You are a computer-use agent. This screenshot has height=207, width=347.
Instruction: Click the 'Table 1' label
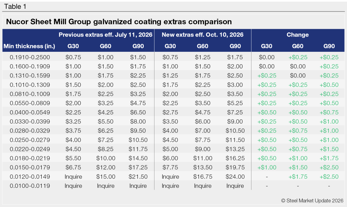15,7
